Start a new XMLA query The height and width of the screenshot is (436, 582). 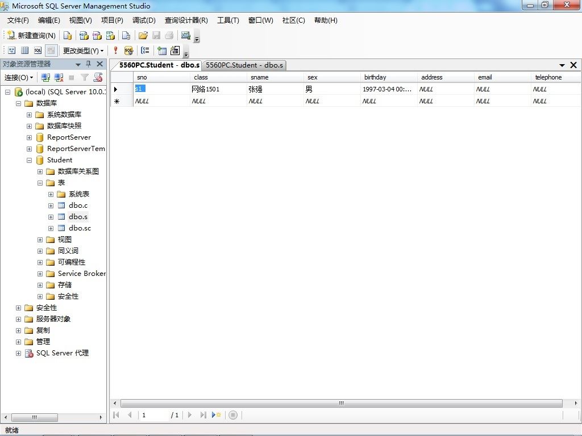pyautogui.click(x=111, y=36)
